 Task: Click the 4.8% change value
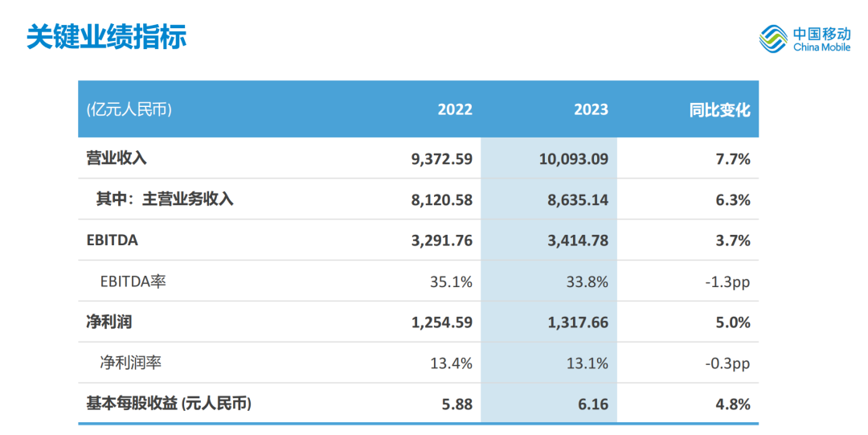pyautogui.click(x=733, y=404)
